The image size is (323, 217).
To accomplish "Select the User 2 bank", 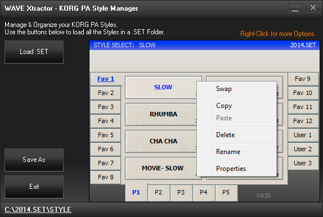I will 303,149.
